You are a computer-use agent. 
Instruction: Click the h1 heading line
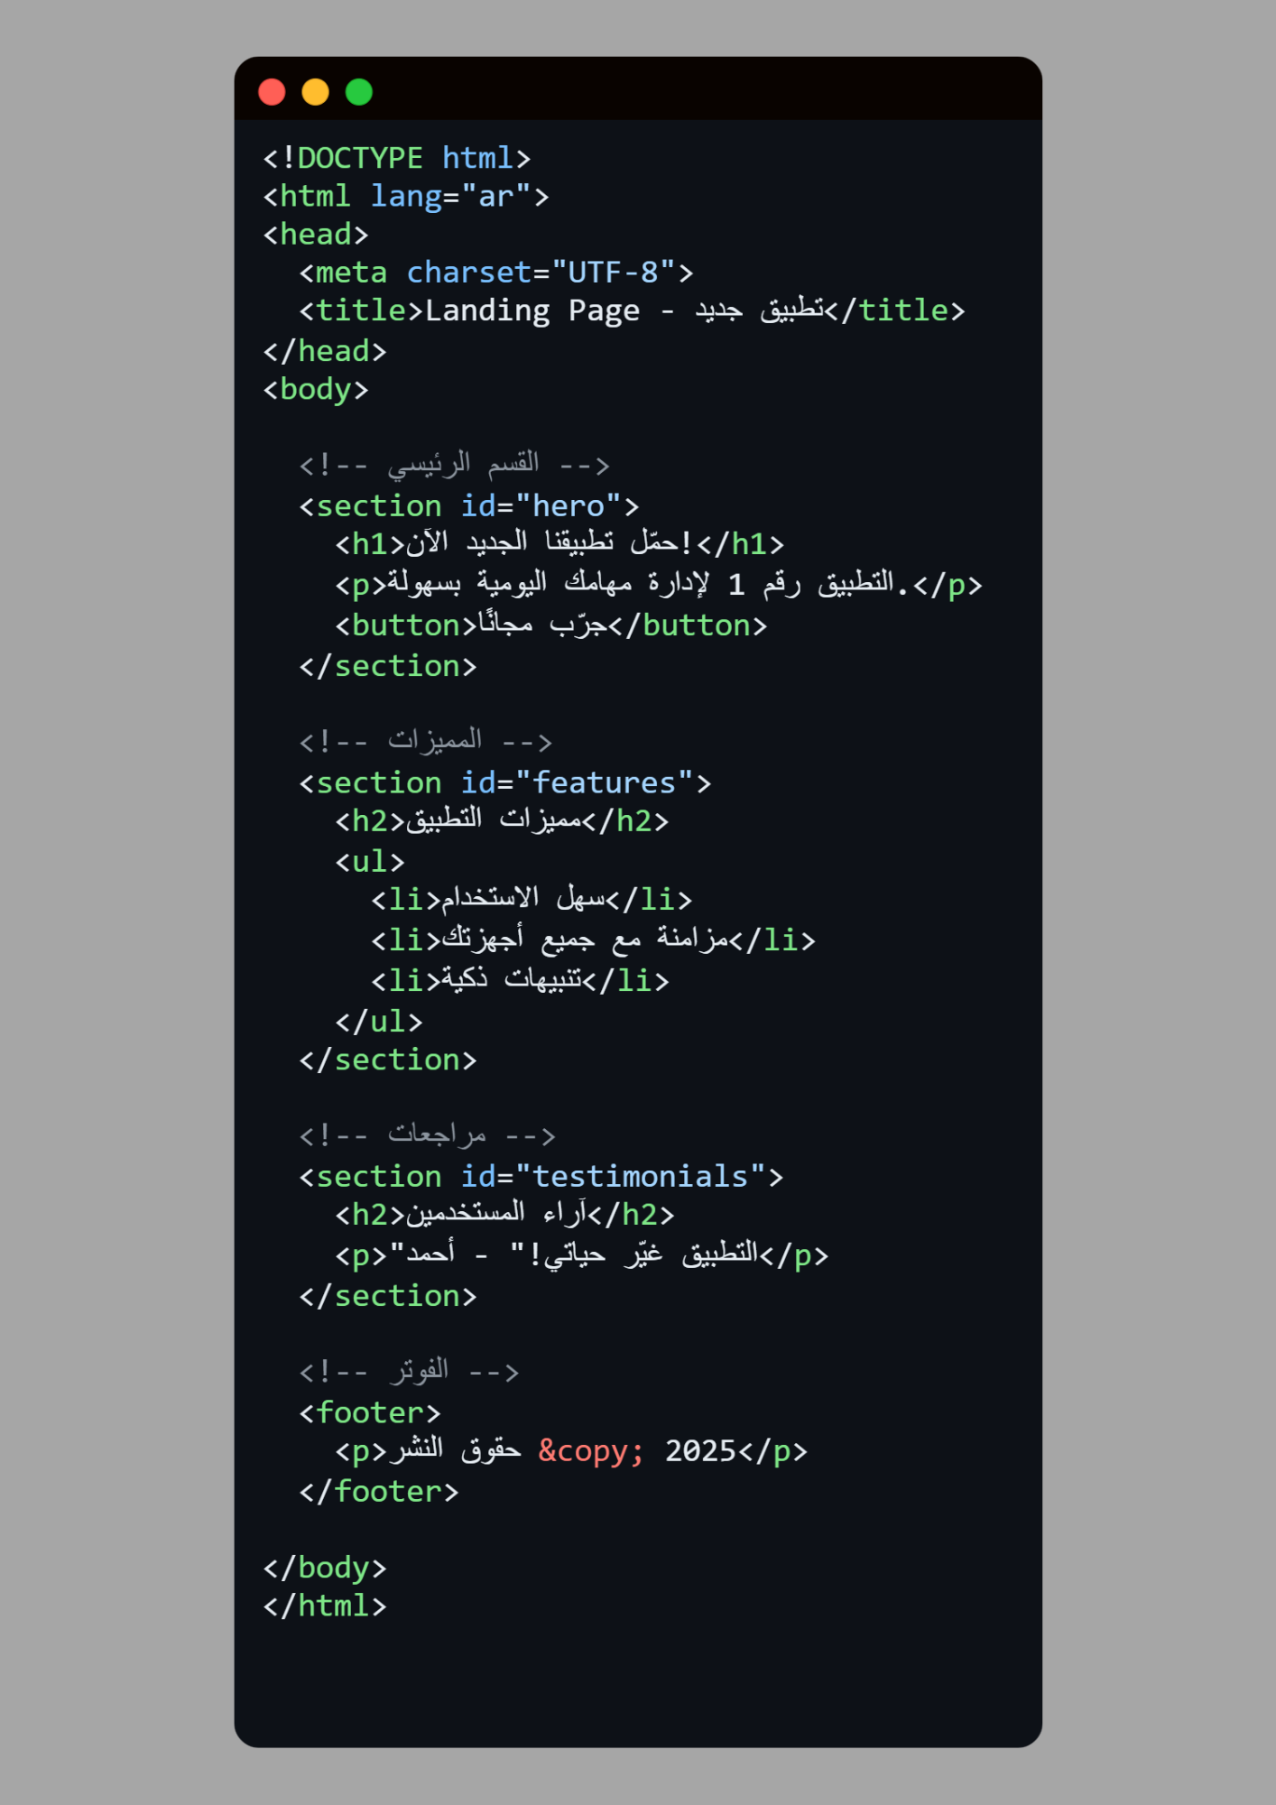pyautogui.click(x=559, y=544)
